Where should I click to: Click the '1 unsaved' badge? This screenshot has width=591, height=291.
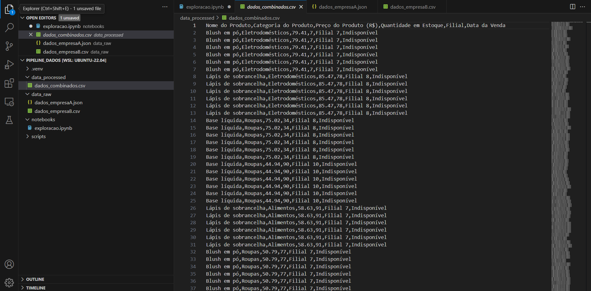70,18
